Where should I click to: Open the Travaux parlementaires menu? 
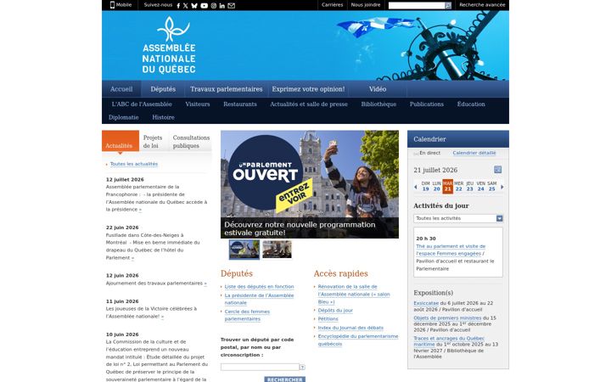[x=227, y=89]
